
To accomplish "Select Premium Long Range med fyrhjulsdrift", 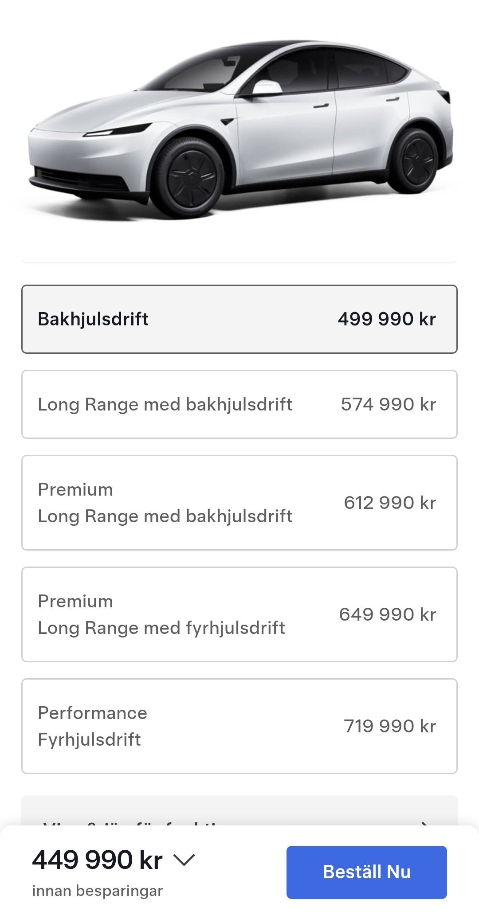I will (x=239, y=614).
